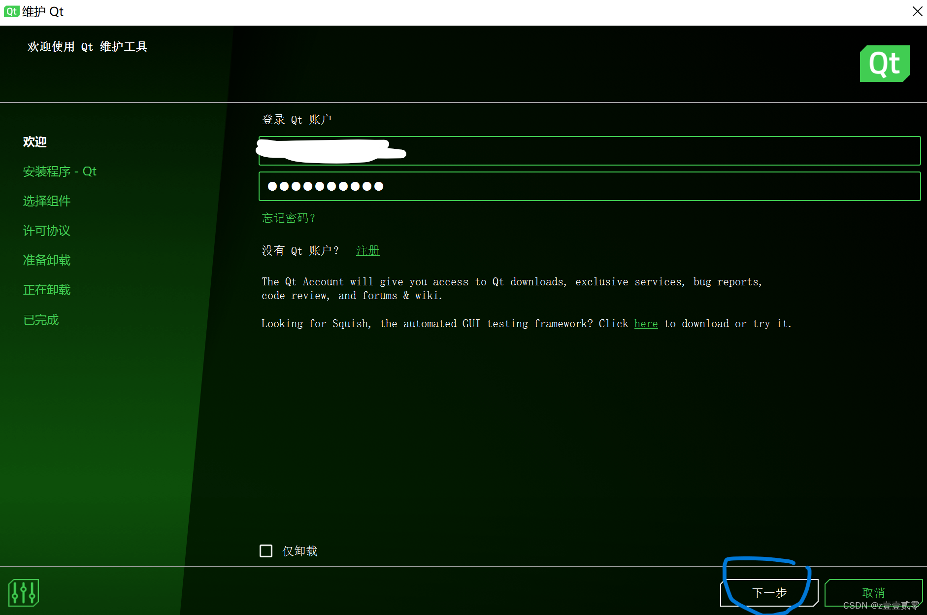Screen dimensions: 927x615
Task: Focus the Qt account email field
Action: 590,151
